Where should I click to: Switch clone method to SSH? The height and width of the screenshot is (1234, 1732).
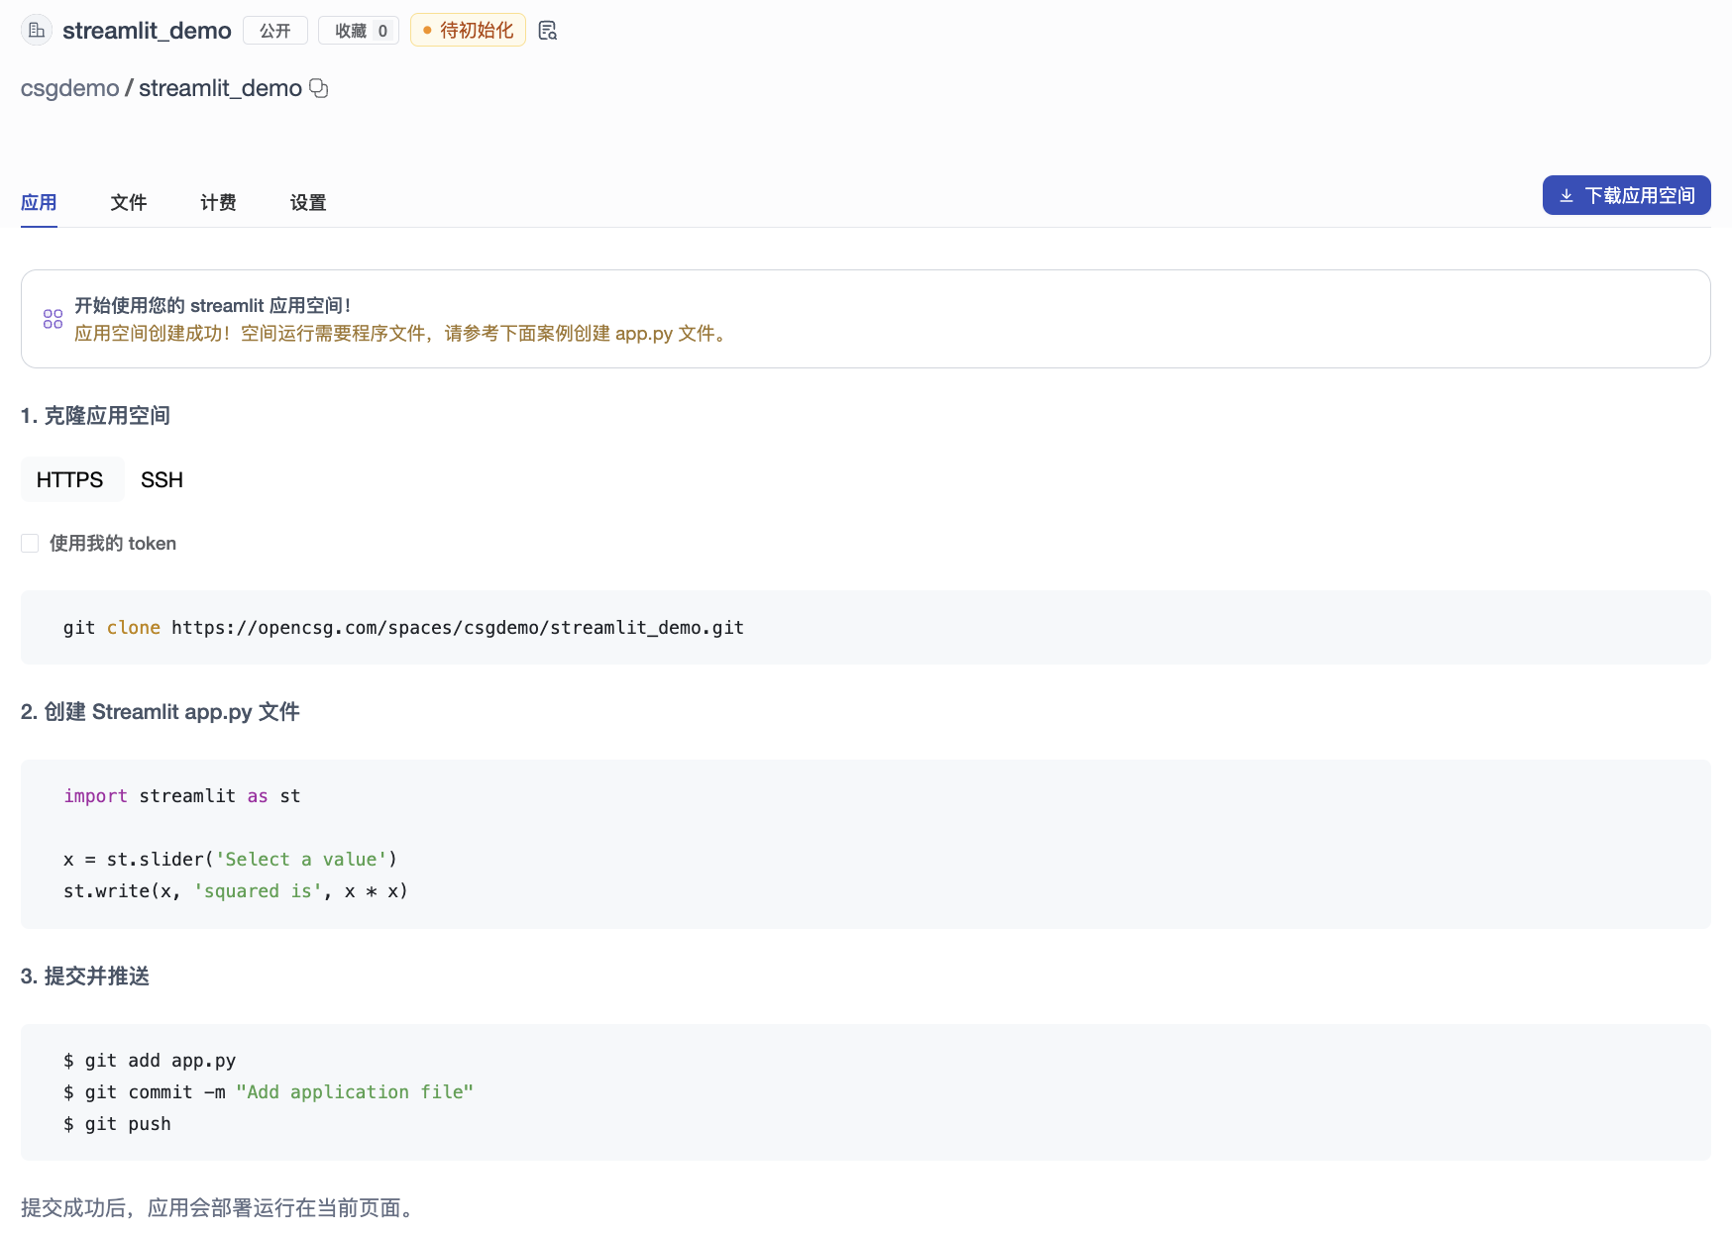point(162,479)
